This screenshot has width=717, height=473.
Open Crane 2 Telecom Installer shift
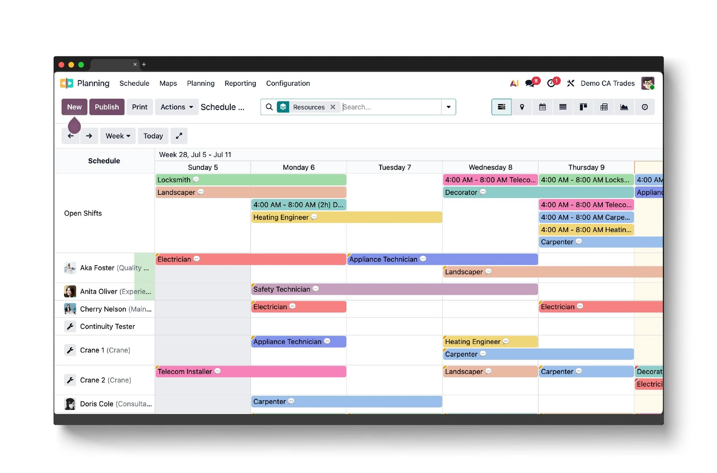pos(251,372)
